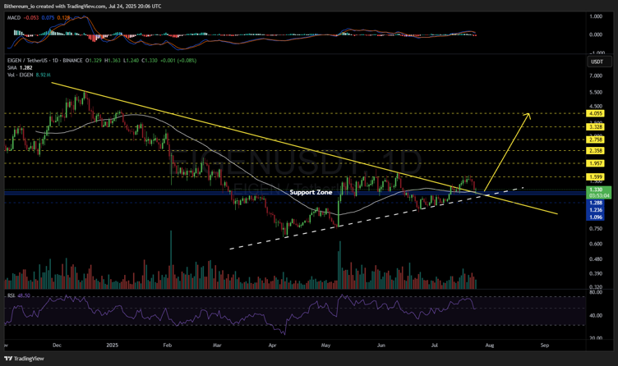Click the 1.957 yellow price tag

click(596, 163)
